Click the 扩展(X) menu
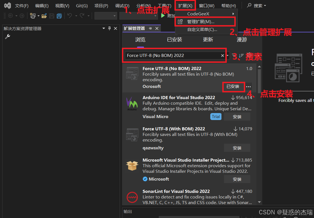The width and height of the screenshot is (314, 218). [x=185, y=6]
